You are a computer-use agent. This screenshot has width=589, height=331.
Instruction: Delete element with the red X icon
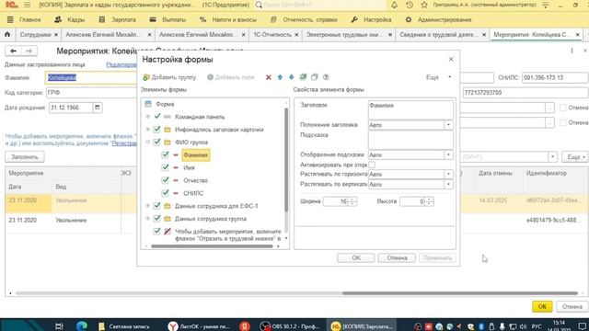click(x=268, y=77)
